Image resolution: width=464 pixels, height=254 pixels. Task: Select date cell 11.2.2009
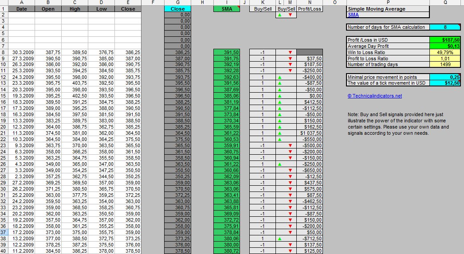coord(22,251)
